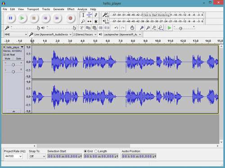Redo the last undone action
The height and width of the screenshot is (168, 225).
pos(123,28)
